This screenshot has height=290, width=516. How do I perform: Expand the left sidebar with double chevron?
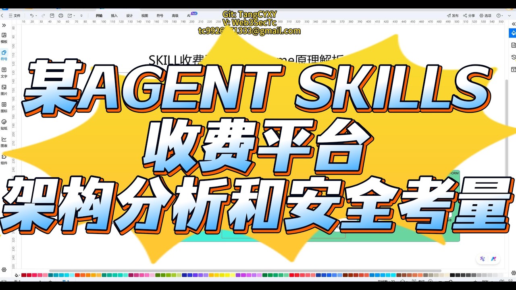tap(4, 25)
